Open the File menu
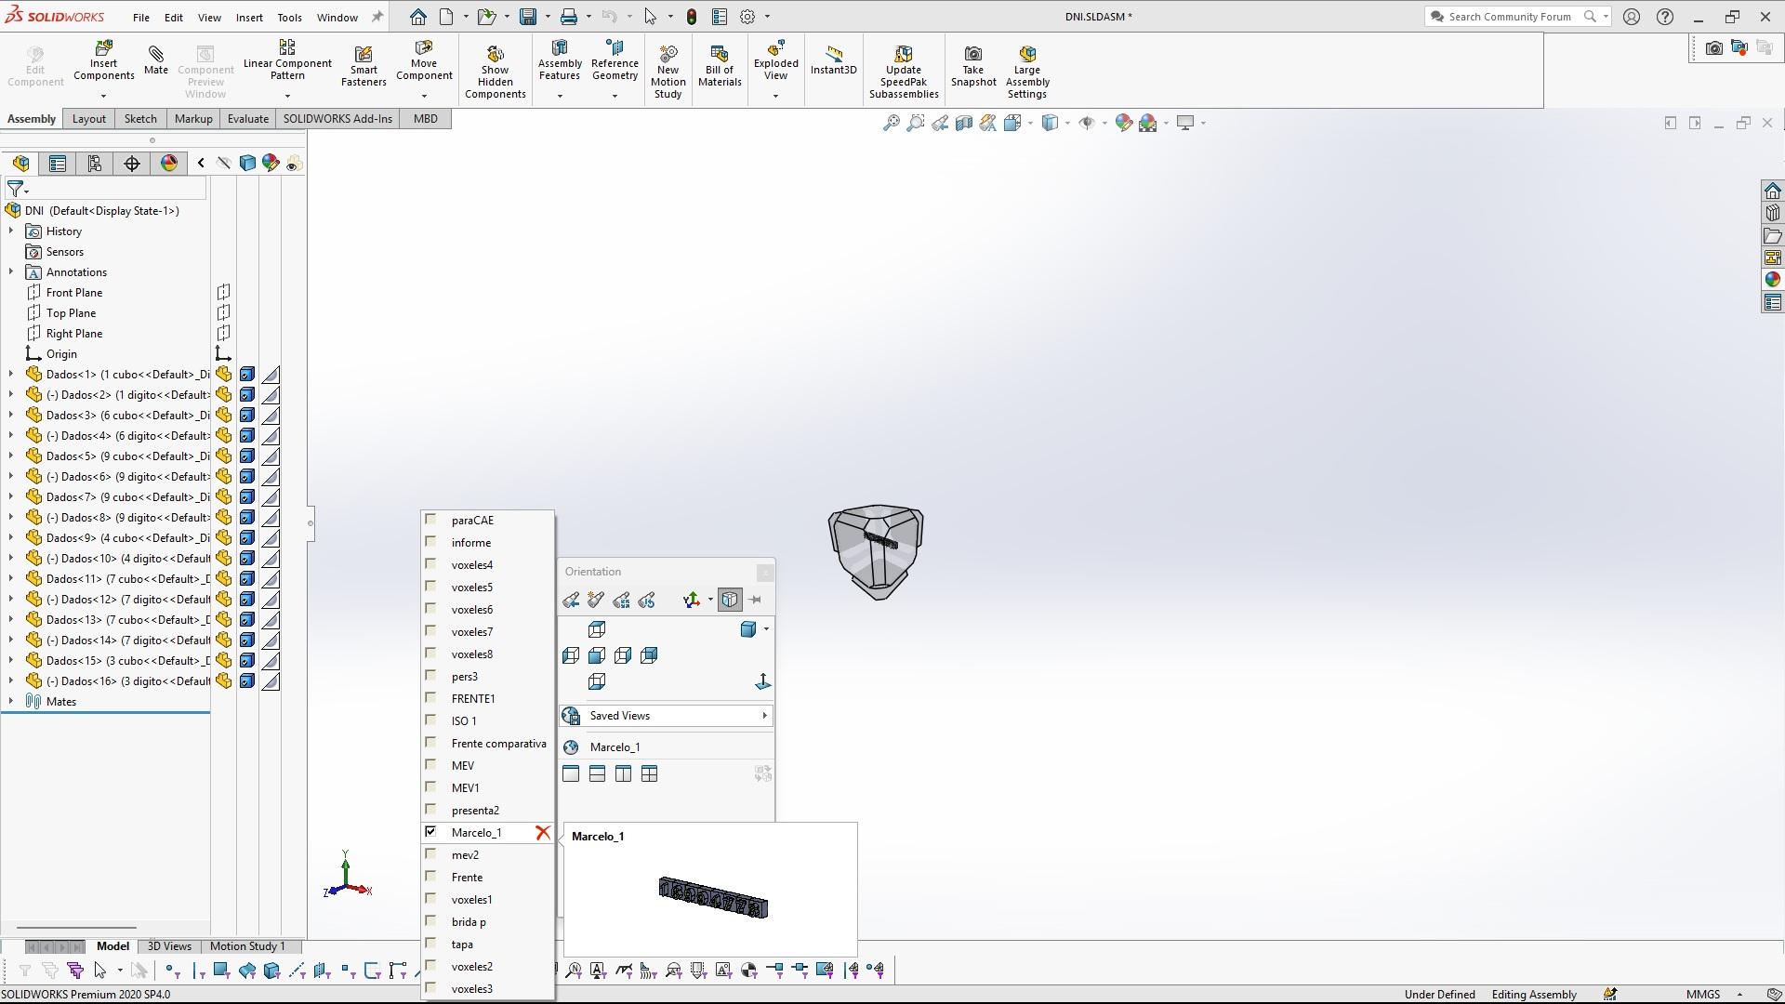 [141, 17]
